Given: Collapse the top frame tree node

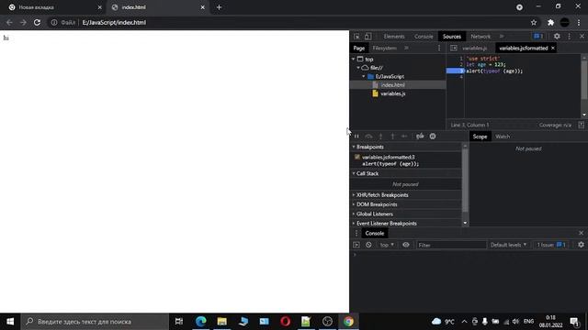Looking at the screenshot, I should [x=353, y=59].
